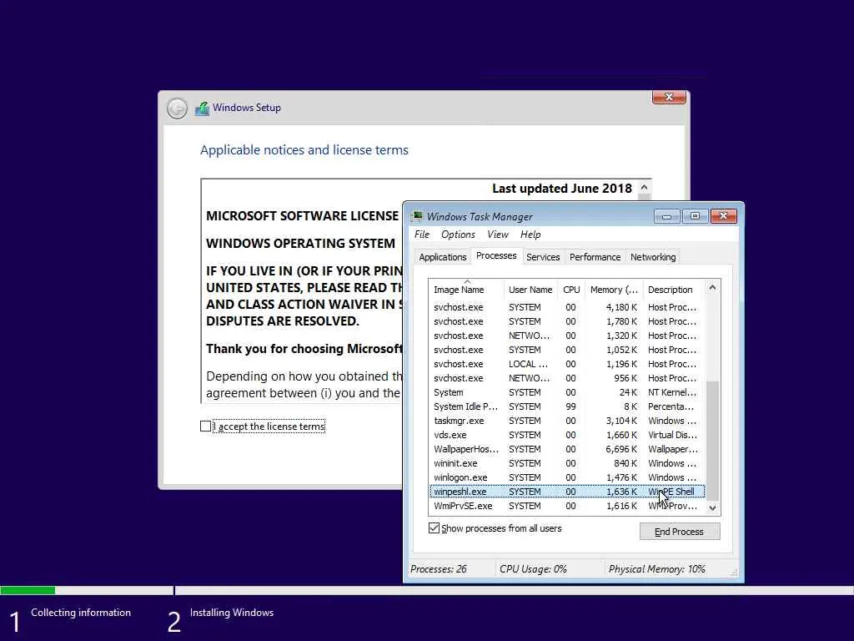Screen dimensions: 854x641
Task: Click the Task Manager resize grip corner
Action: [x=734, y=573]
